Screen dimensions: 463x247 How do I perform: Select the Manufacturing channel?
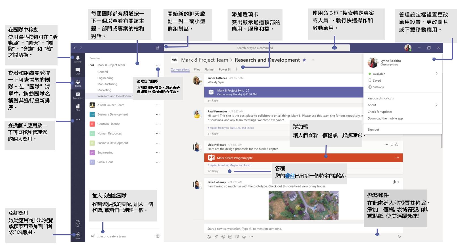107,84
